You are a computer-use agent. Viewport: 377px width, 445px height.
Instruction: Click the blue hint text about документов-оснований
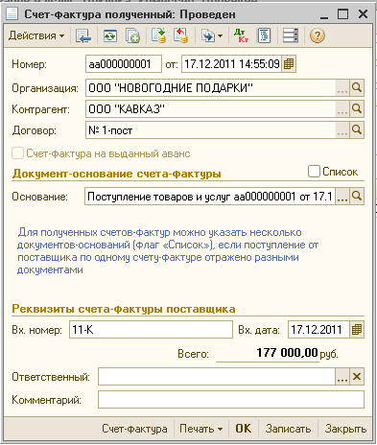coord(168,251)
